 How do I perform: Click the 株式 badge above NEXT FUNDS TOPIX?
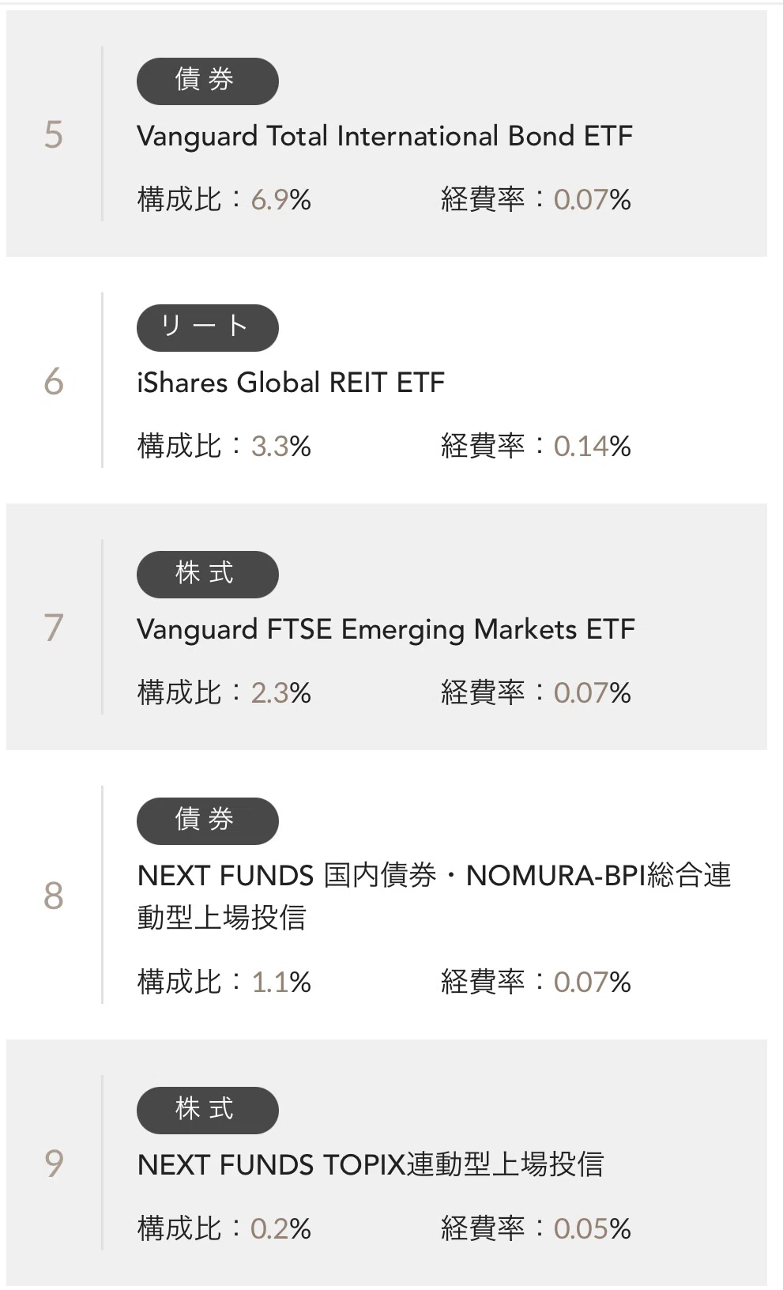click(208, 1110)
